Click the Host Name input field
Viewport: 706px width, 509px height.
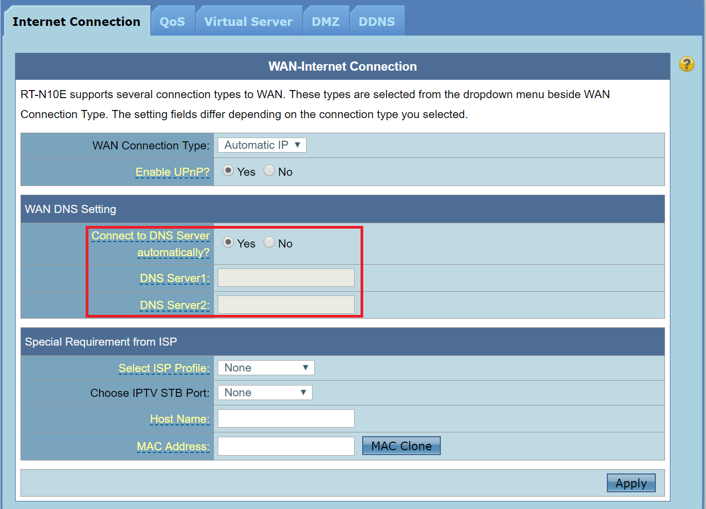click(286, 418)
